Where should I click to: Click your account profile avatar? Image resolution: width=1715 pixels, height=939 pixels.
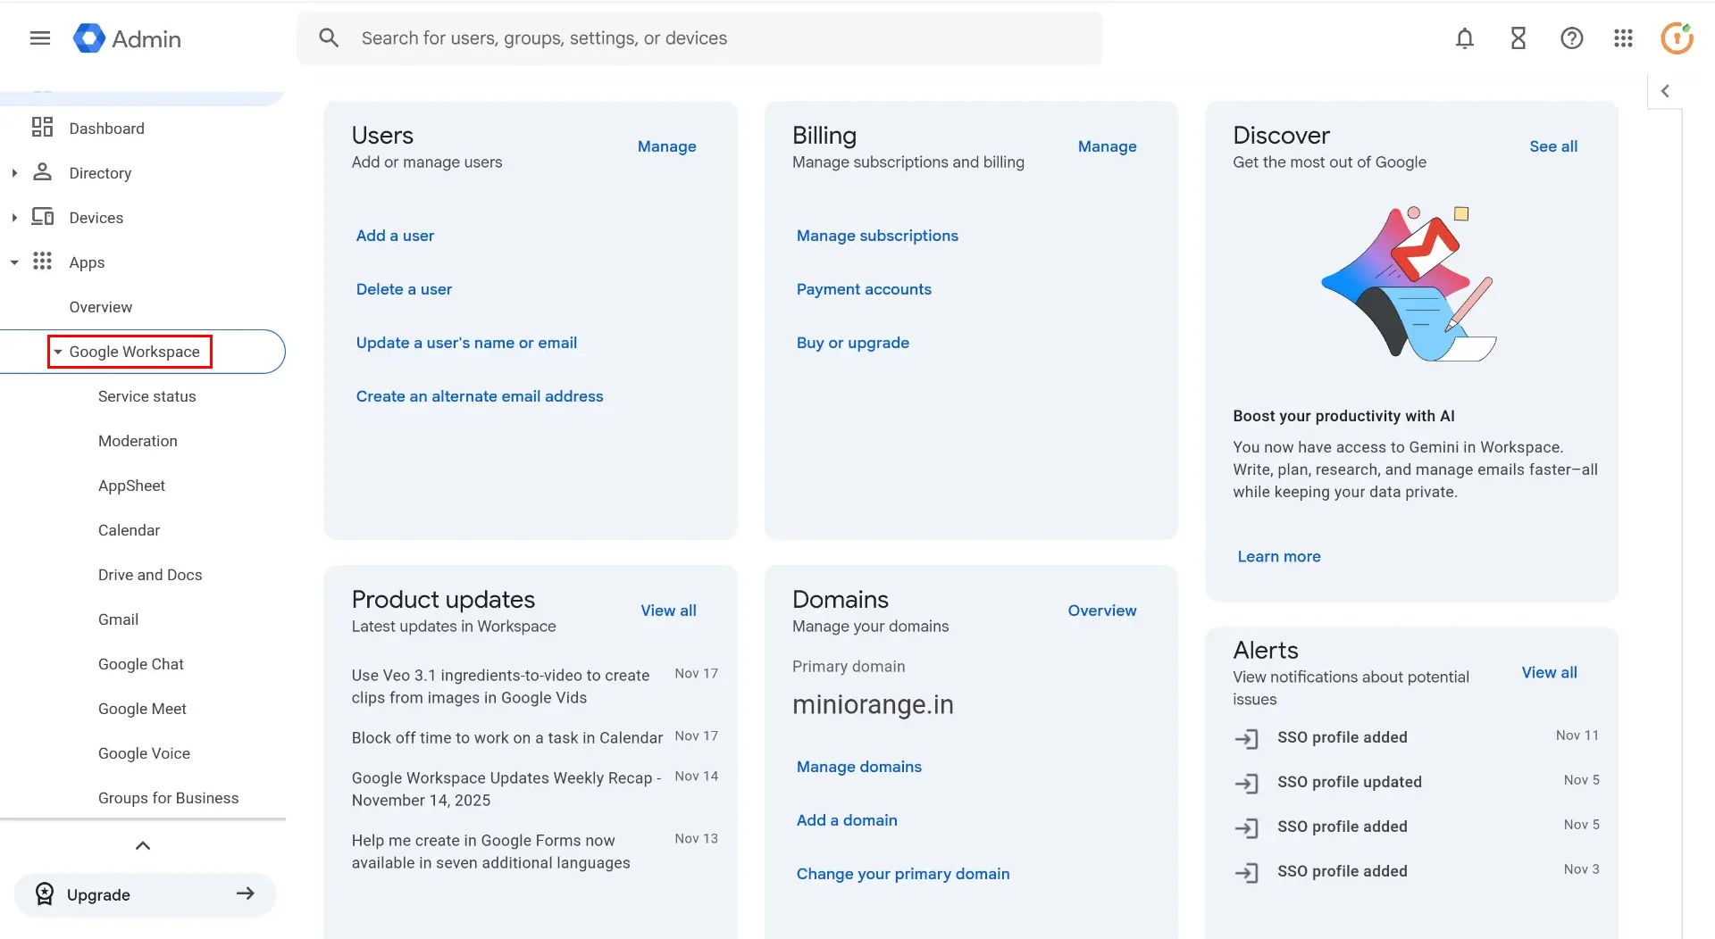click(1677, 38)
